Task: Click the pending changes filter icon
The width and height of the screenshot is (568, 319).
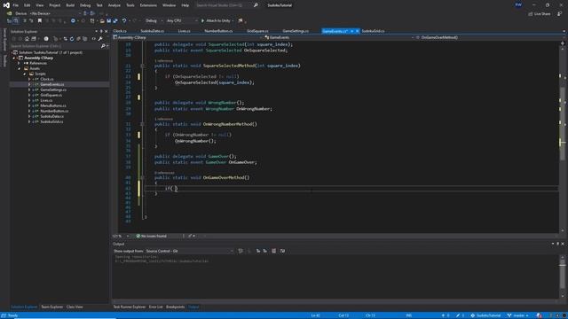Action: (46, 39)
